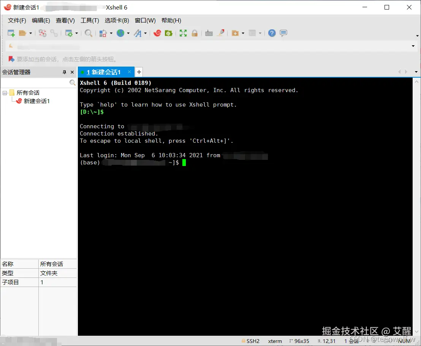Click the session manager search magnifier
Image resolution: width=421 pixels, height=346 pixels.
pos(73,83)
